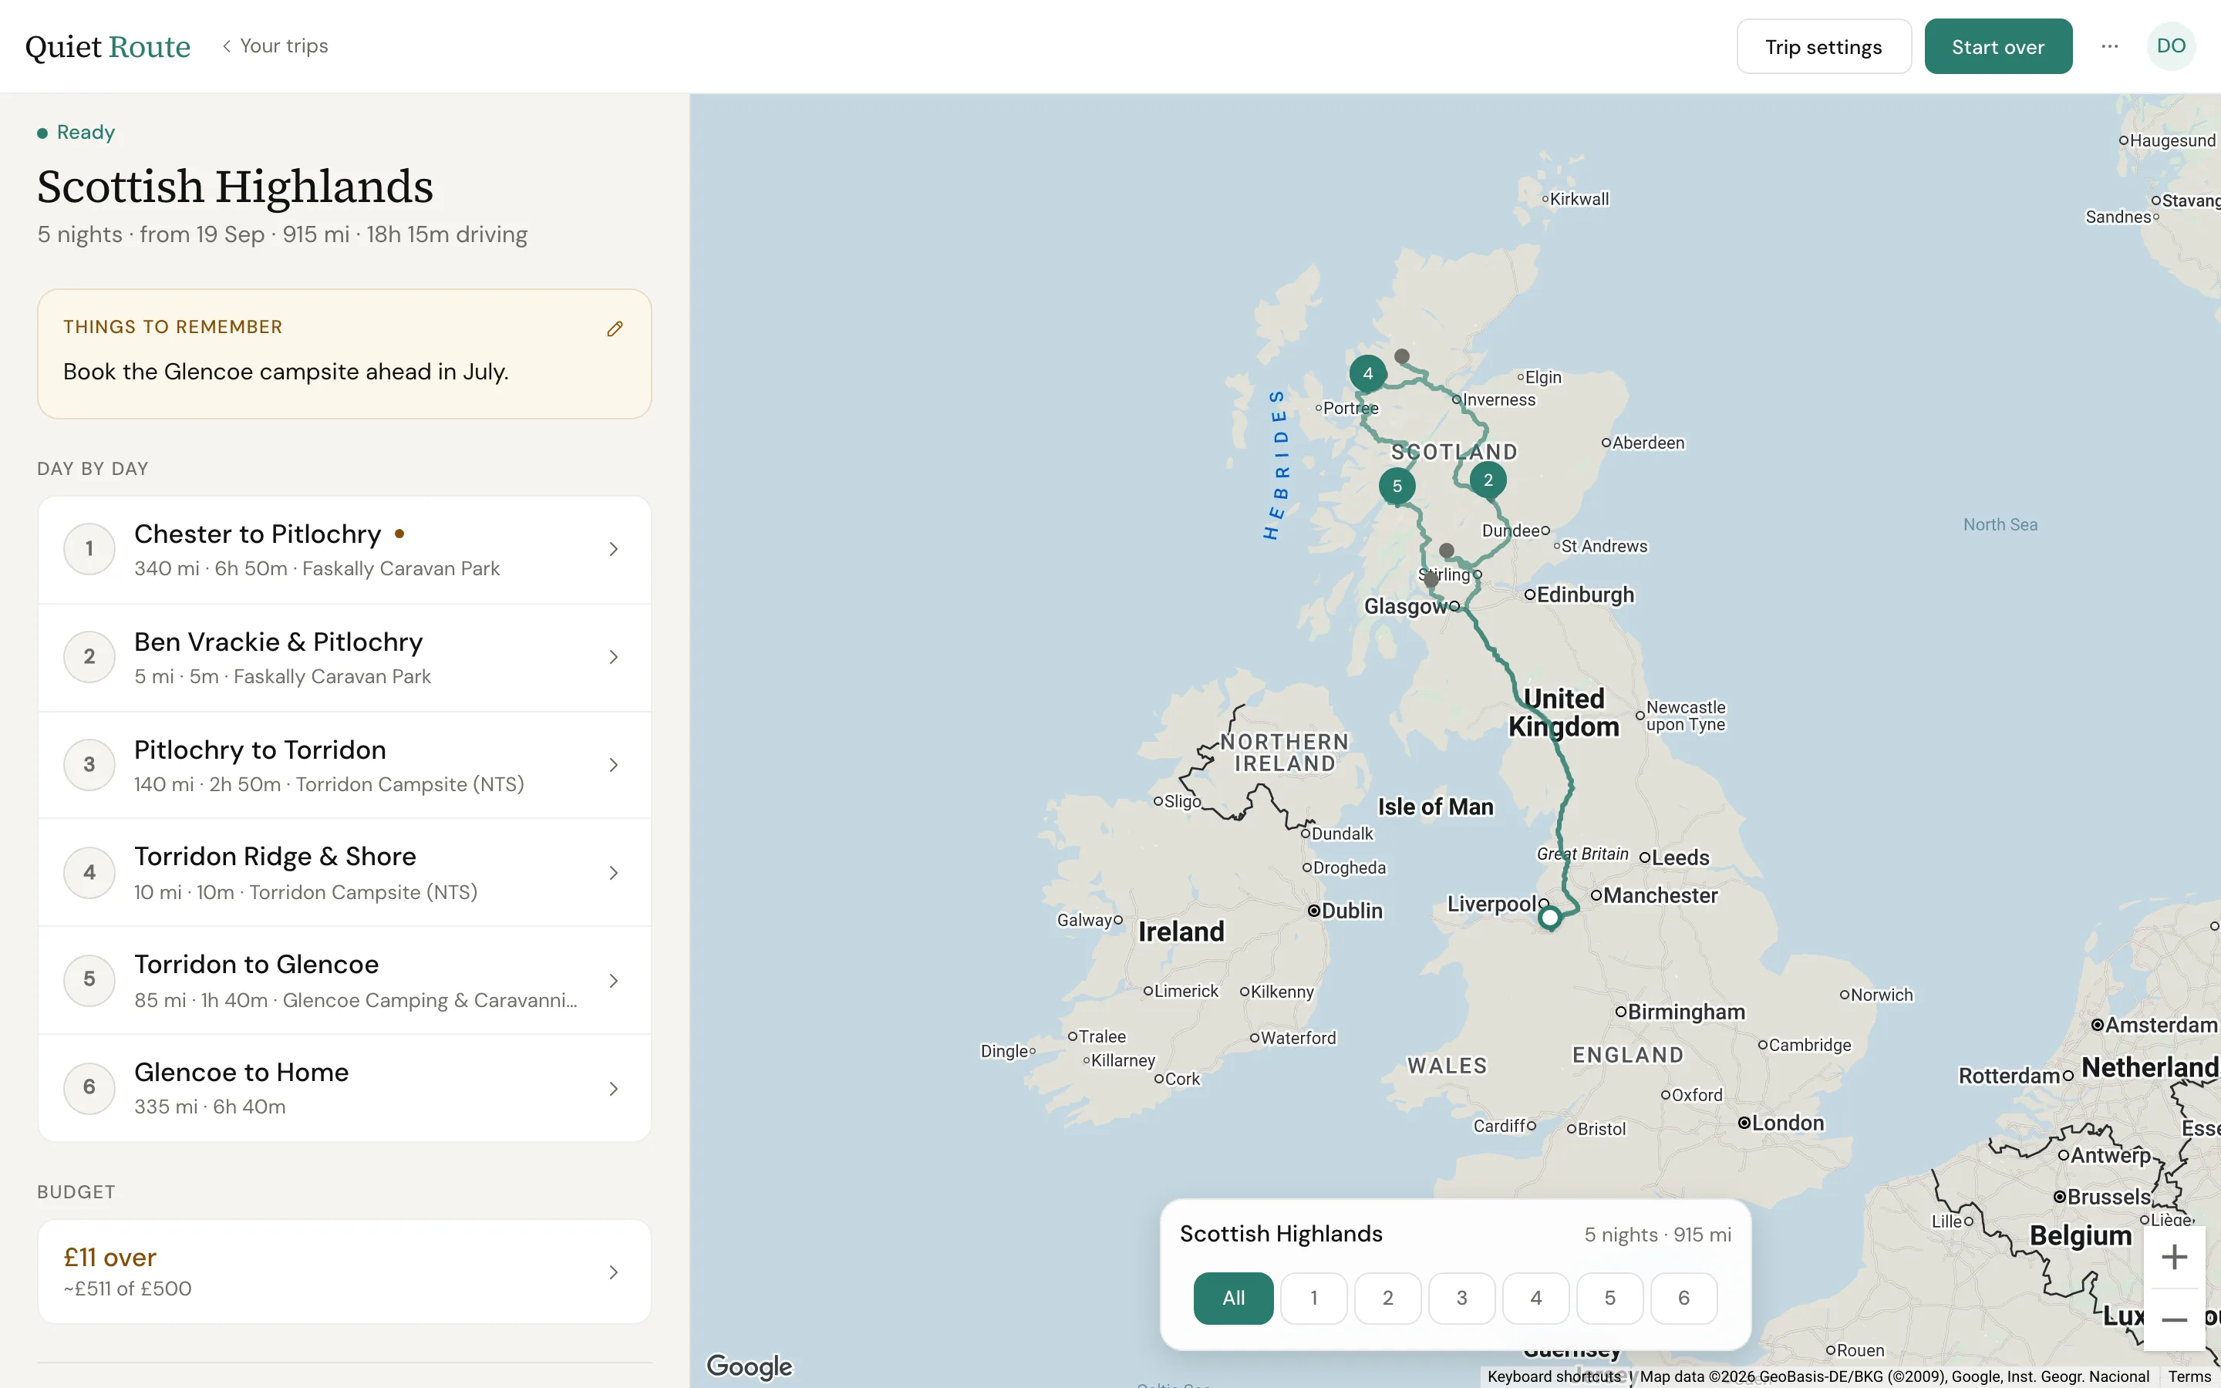Image resolution: width=2221 pixels, height=1388 pixels.
Task: Show All days on the map
Action: [1232, 1298]
